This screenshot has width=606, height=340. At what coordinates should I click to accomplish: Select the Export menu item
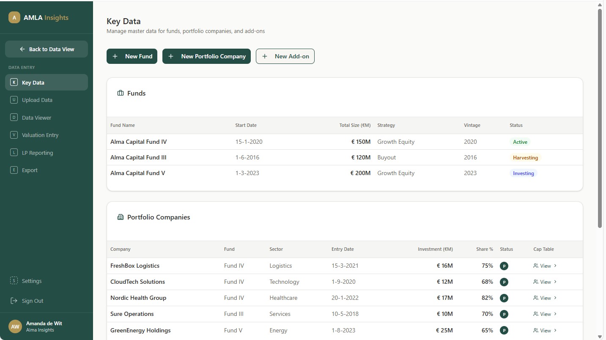pos(47,170)
